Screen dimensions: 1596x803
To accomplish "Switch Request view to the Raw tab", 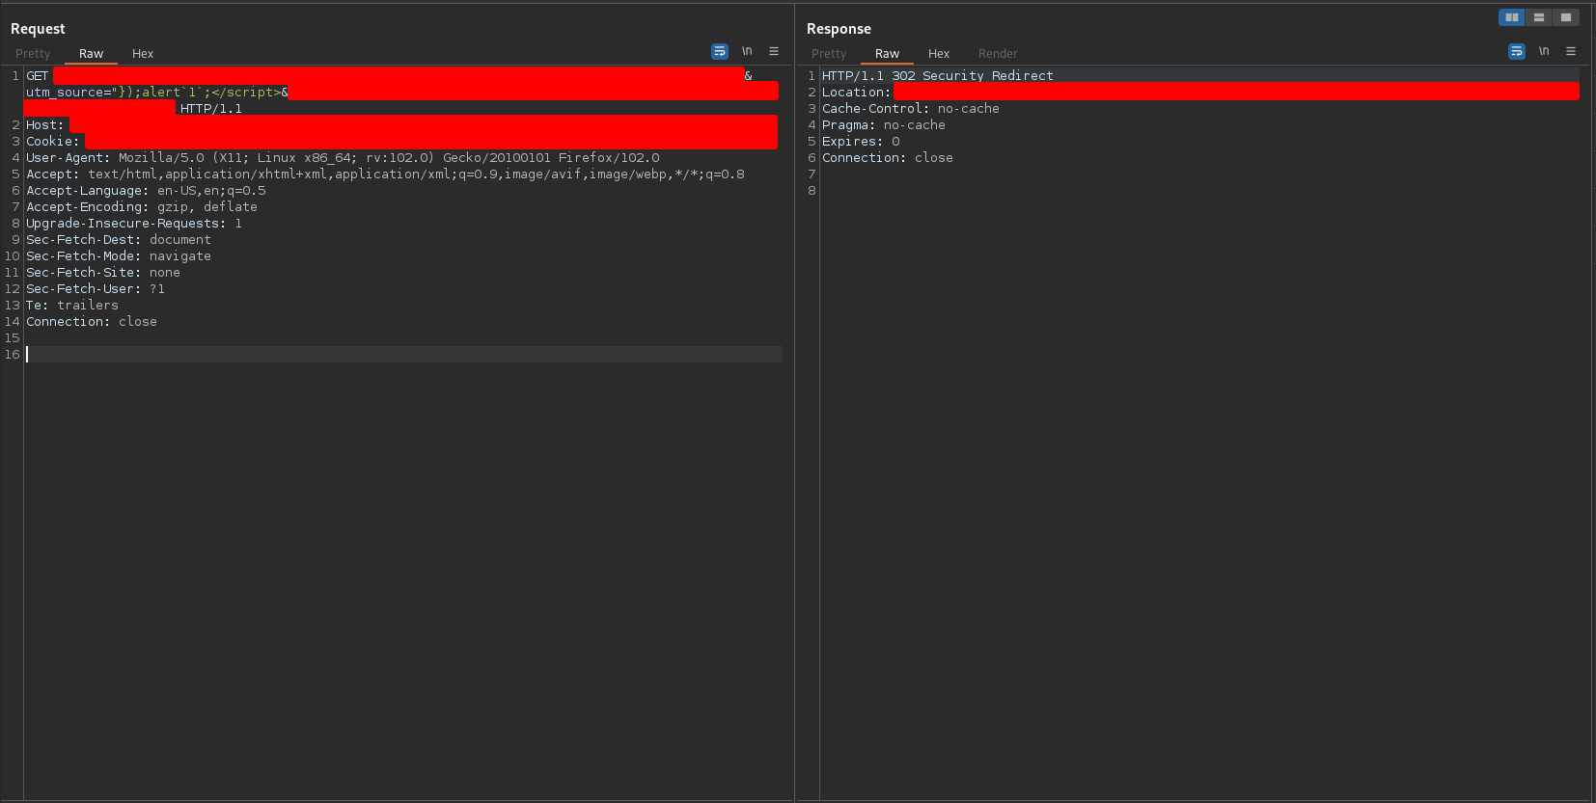I will (x=92, y=54).
